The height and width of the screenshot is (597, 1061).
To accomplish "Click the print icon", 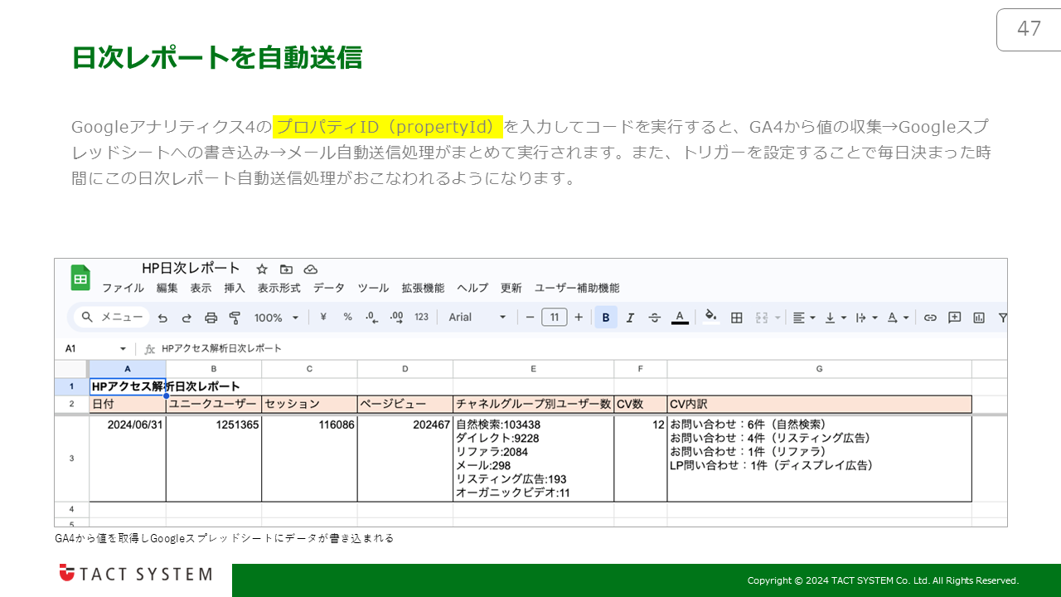I will 211,318.
